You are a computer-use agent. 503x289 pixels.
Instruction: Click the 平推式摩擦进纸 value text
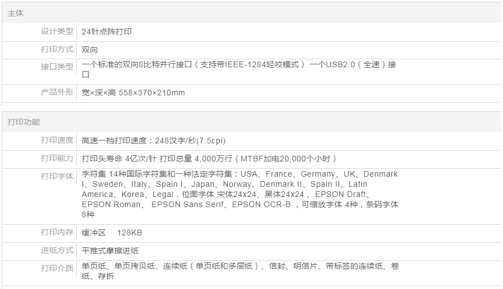(110, 251)
